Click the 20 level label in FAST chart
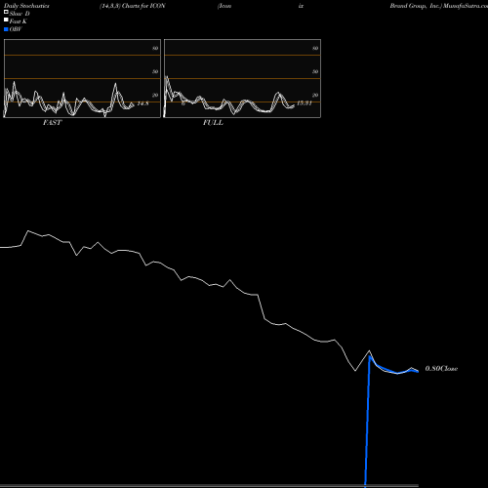This screenshot has width=488, height=488. point(155,95)
